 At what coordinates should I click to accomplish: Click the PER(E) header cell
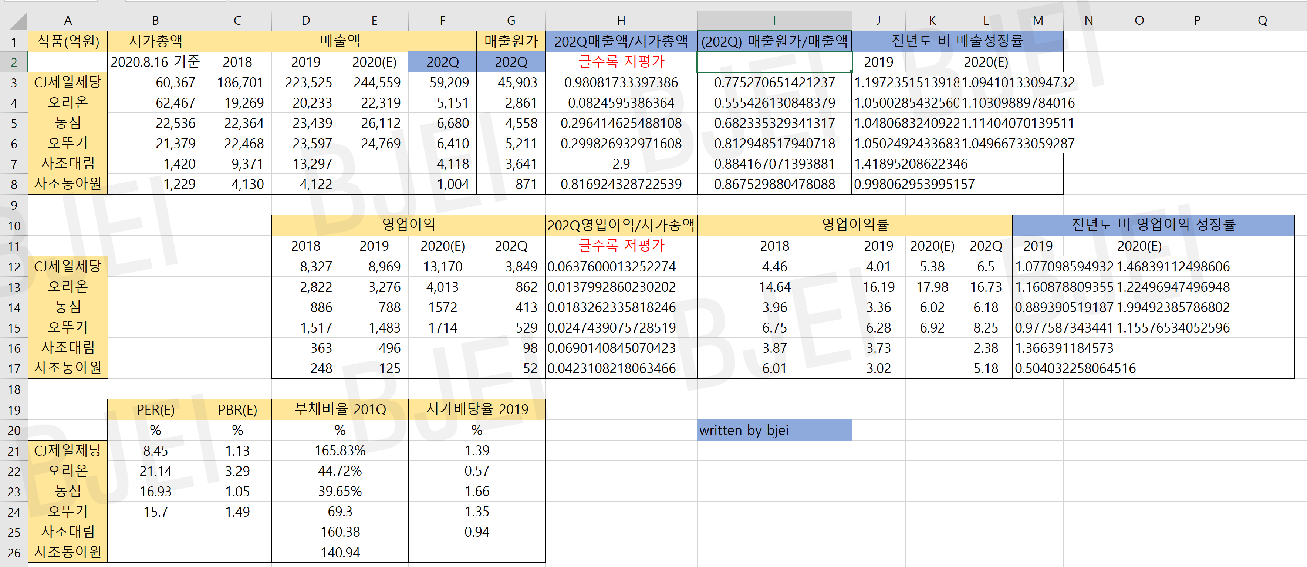point(155,410)
